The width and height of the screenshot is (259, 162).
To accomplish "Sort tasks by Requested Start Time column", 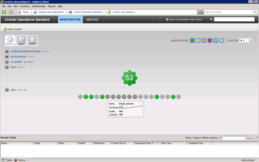I will pos(147,143).
